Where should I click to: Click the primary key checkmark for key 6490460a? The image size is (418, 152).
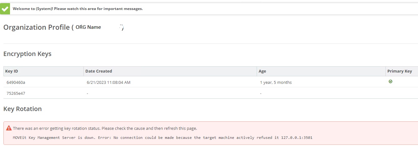pyautogui.click(x=390, y=82)
